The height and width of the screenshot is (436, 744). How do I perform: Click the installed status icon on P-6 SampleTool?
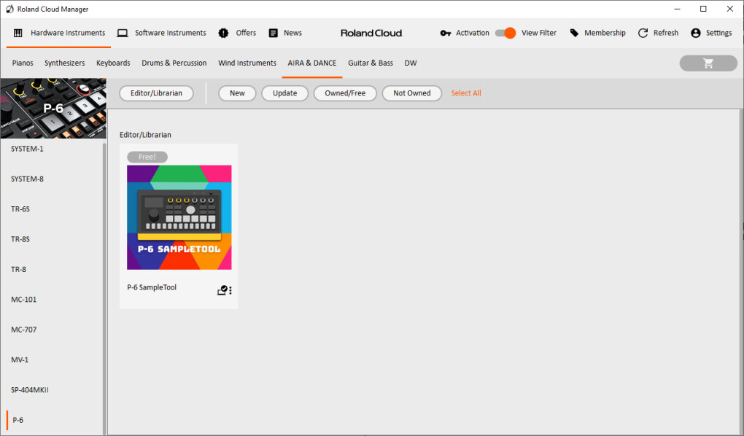point(222,290)
